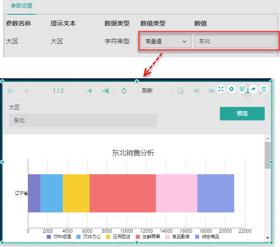280x247 pixels.
Task: Click the step forward playback icon
Action: (211, 91)
